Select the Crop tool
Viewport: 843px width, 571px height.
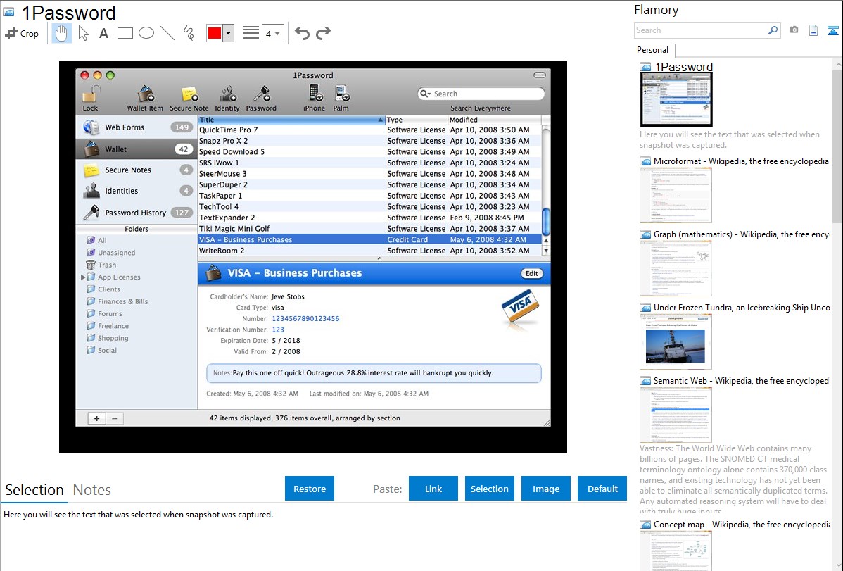click(22, 33)
